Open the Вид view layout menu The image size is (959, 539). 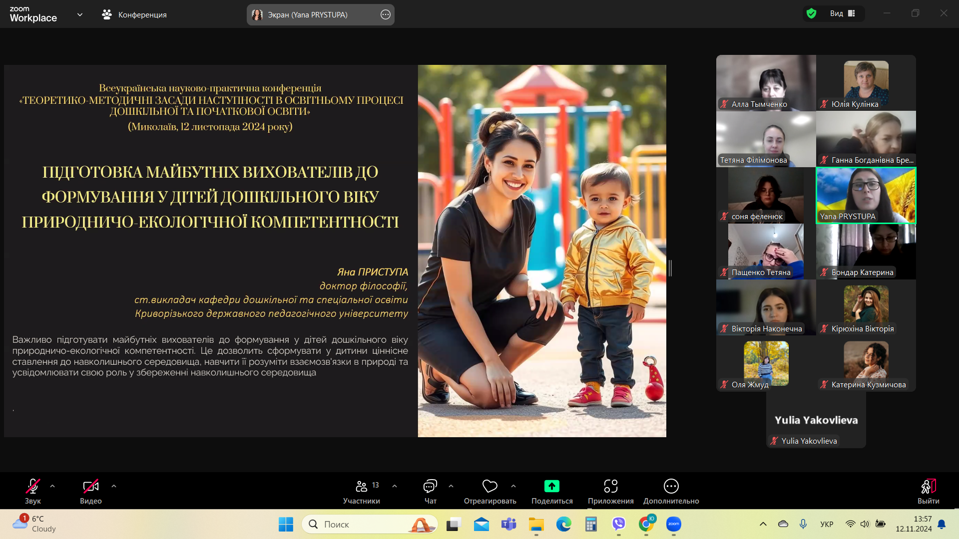coord(843,13)
